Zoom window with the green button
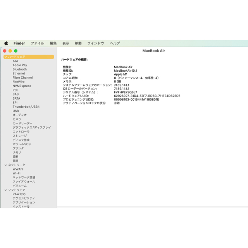Viewport: 248px width, 248px height. [15, 51]
